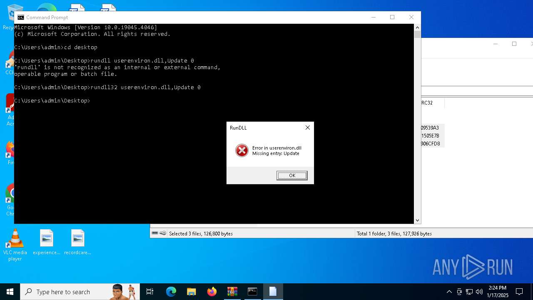Click the volume icon in system tray
This screenshot has width=533, height=300.
(x=479, y=292)
